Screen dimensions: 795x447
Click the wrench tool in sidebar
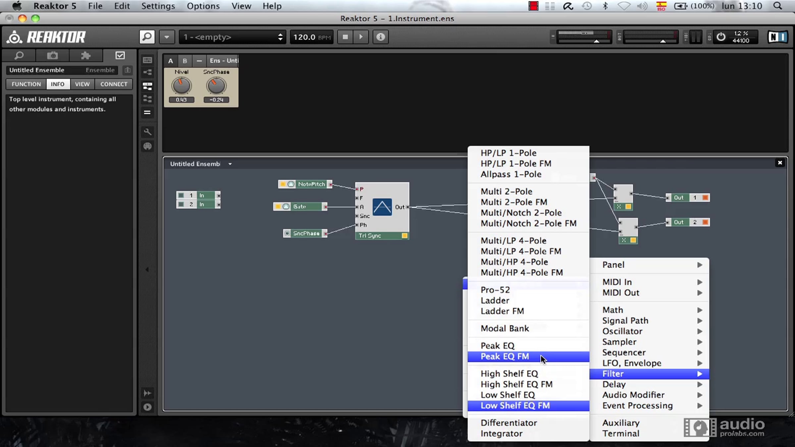147,132
